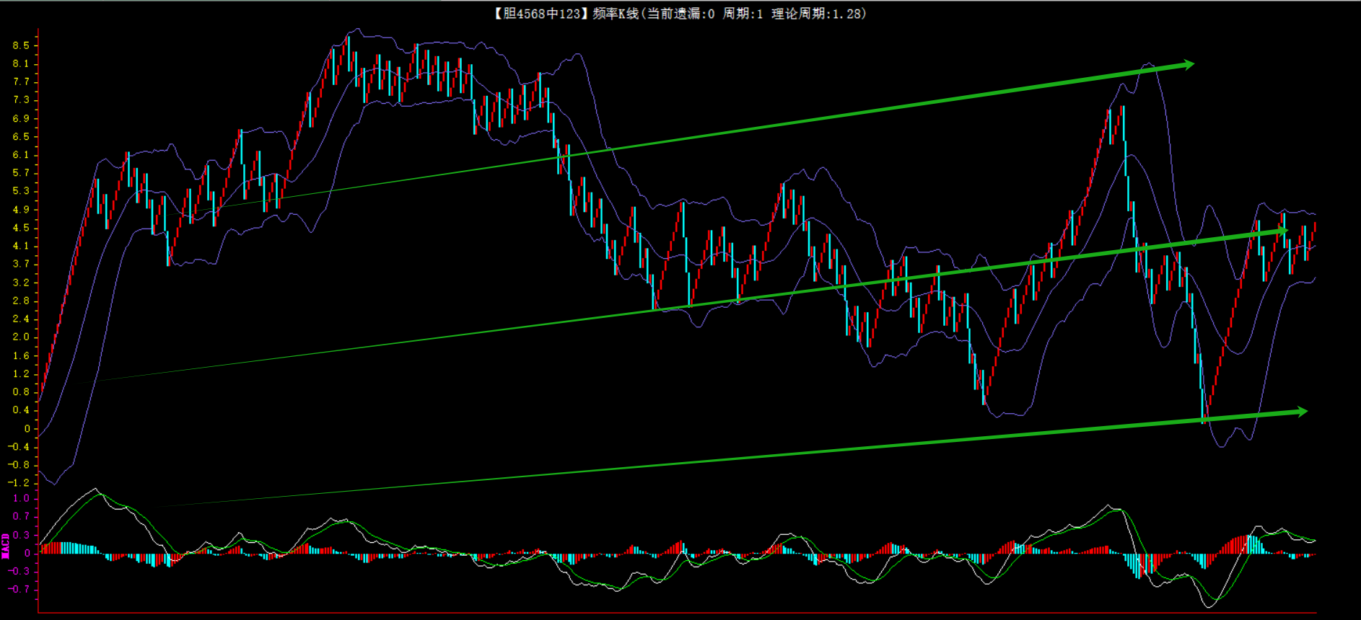The height and width of the screenshot is (620, 1361).
Task: Click the magenta MACD label on left axis
Action: tap(6, 546)
